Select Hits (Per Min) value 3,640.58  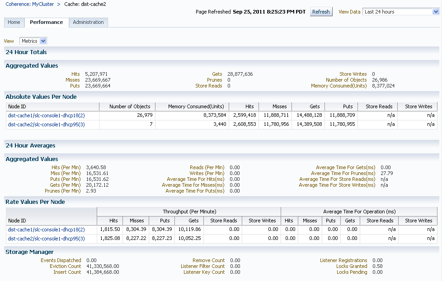click(x=96, y=167)
